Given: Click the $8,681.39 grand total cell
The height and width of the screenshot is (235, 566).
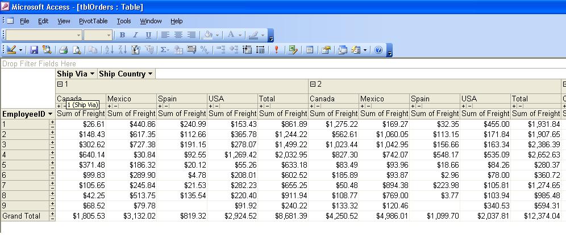Looking at the screenshot, I should 283,216.
